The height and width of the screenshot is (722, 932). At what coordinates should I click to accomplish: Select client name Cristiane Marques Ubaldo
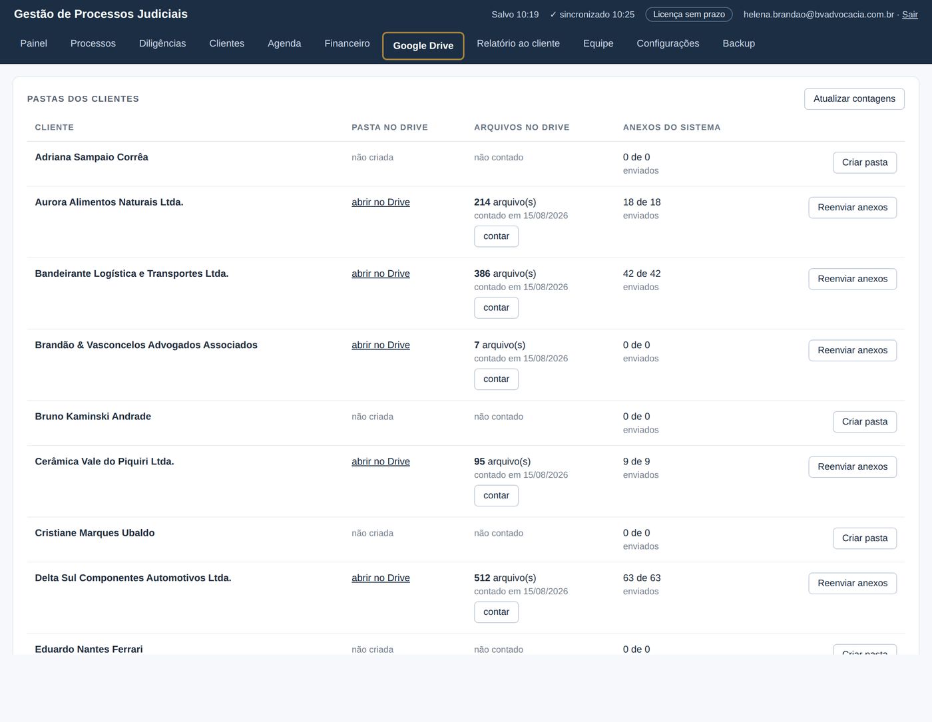pyautogui.click(x=95, y=533)
